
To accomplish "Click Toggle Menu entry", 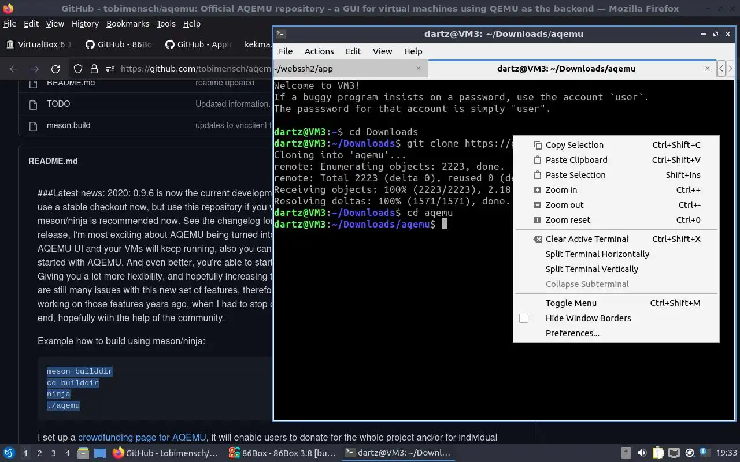I will coord(616,303).
